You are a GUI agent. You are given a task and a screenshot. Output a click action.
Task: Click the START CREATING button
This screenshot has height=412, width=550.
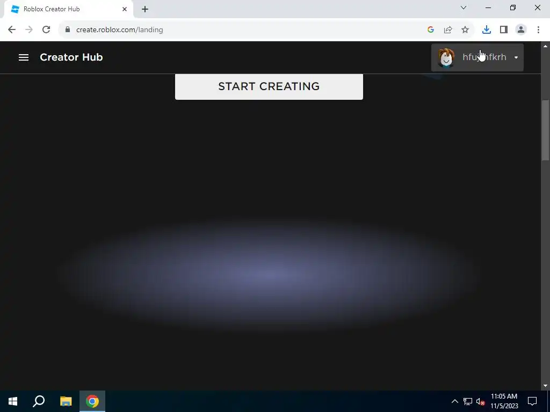[x=269, y=86]
